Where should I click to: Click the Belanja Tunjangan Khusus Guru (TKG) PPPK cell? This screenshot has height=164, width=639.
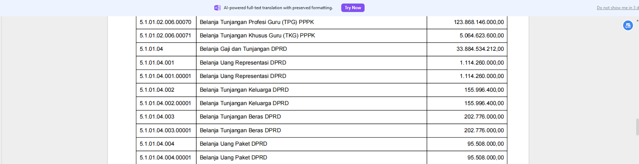click(257, 36)
